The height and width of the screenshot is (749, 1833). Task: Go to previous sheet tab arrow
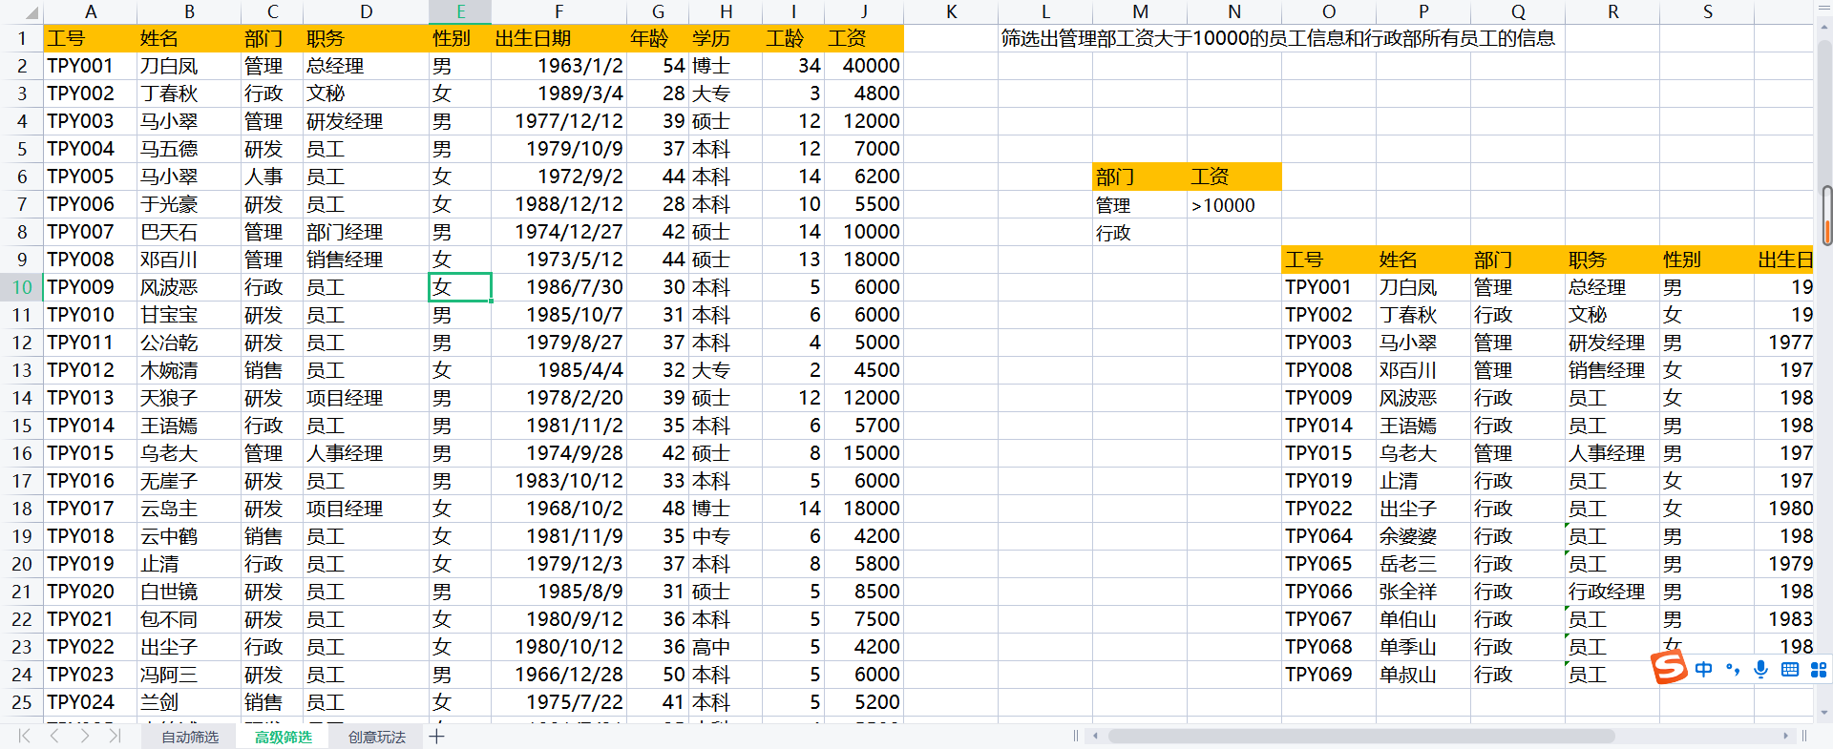coord(54,736)
